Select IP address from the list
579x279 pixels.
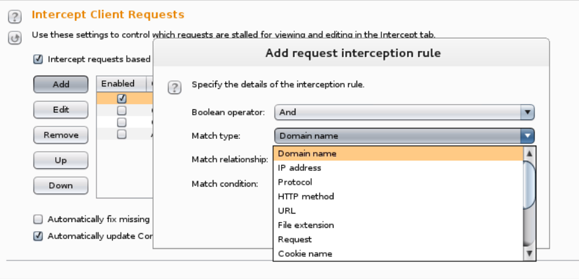click(299, 168)
